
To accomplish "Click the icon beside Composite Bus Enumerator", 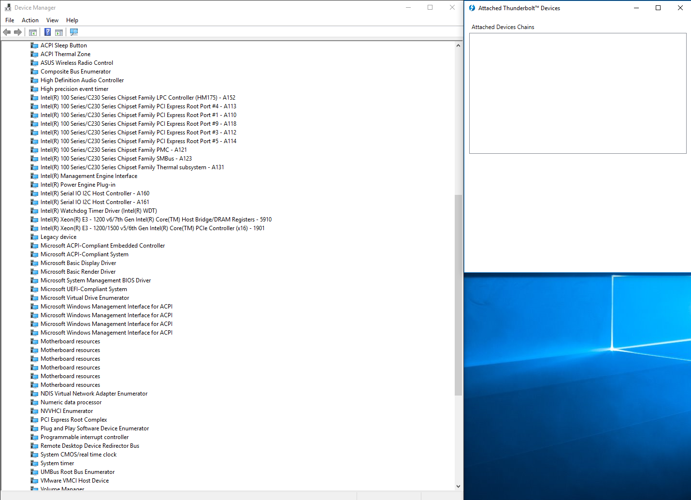I will 34,72.
